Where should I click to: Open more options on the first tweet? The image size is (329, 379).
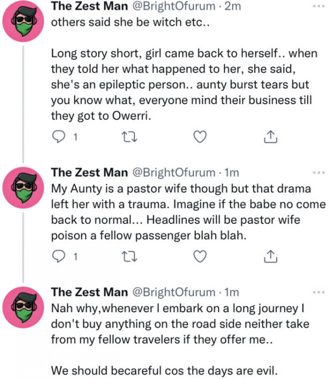click(317, 7)
